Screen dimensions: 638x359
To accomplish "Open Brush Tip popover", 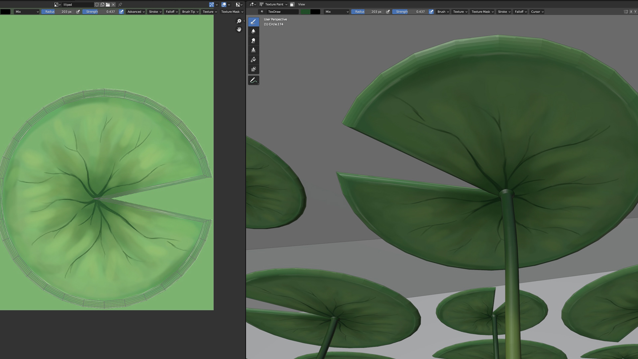I will coord(190,12).
